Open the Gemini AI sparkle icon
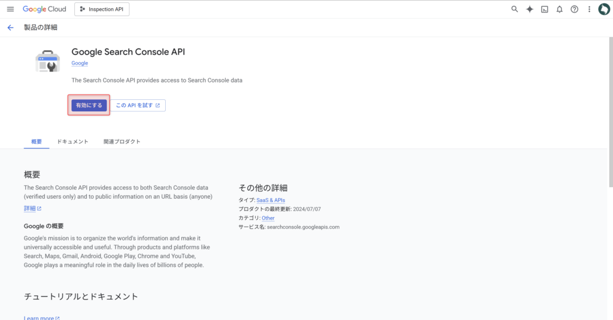This screenshot has height=320, width=613. [x=529, y=9]
